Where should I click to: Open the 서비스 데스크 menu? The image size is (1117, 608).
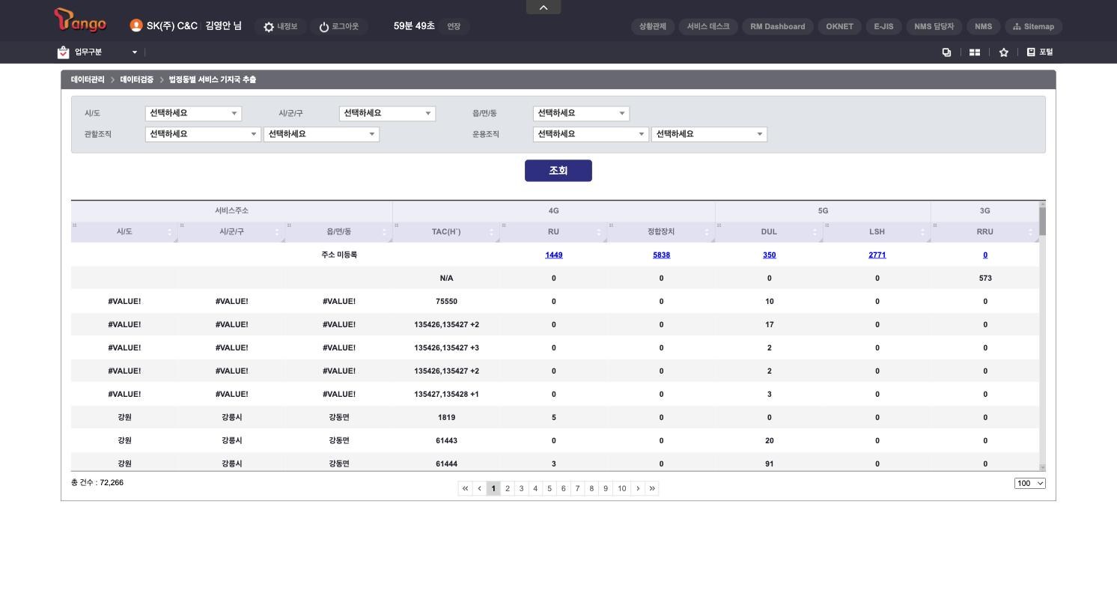click(x=708, y=26)
